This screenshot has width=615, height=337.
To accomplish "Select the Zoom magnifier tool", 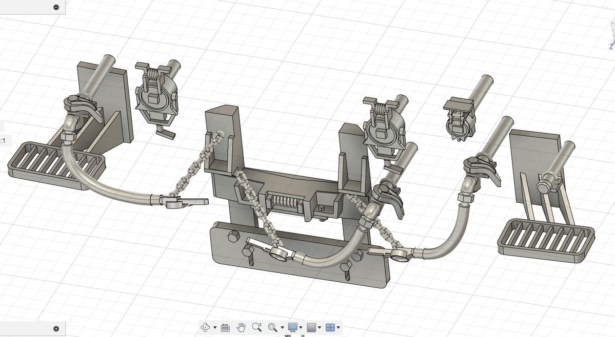I will click(x=257, y=327).
